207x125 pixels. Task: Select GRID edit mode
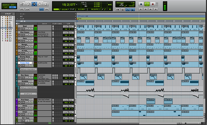tap(13, 7)
